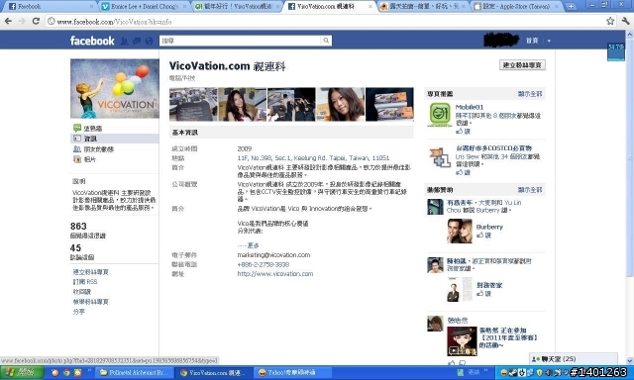The height and width of the screenshot is (380, 634).
Task: Open Yahoo Messenger taskbar window
Action: click(x=293, y=372)
